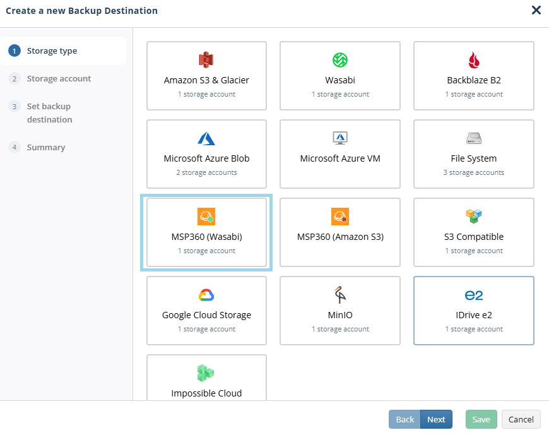This screenshot has width=549, height=435.
Task: Click the MinIO flamingo icon
Action: [x=340, y=295]
